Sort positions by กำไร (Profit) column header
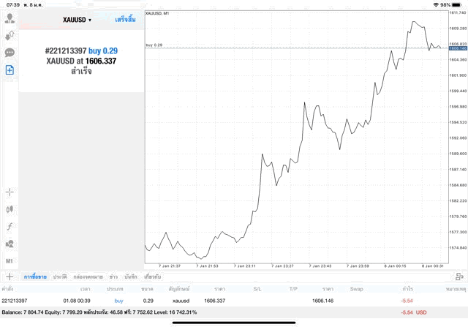This screenshot has height=327, width=468. click(x=407, y=289)
